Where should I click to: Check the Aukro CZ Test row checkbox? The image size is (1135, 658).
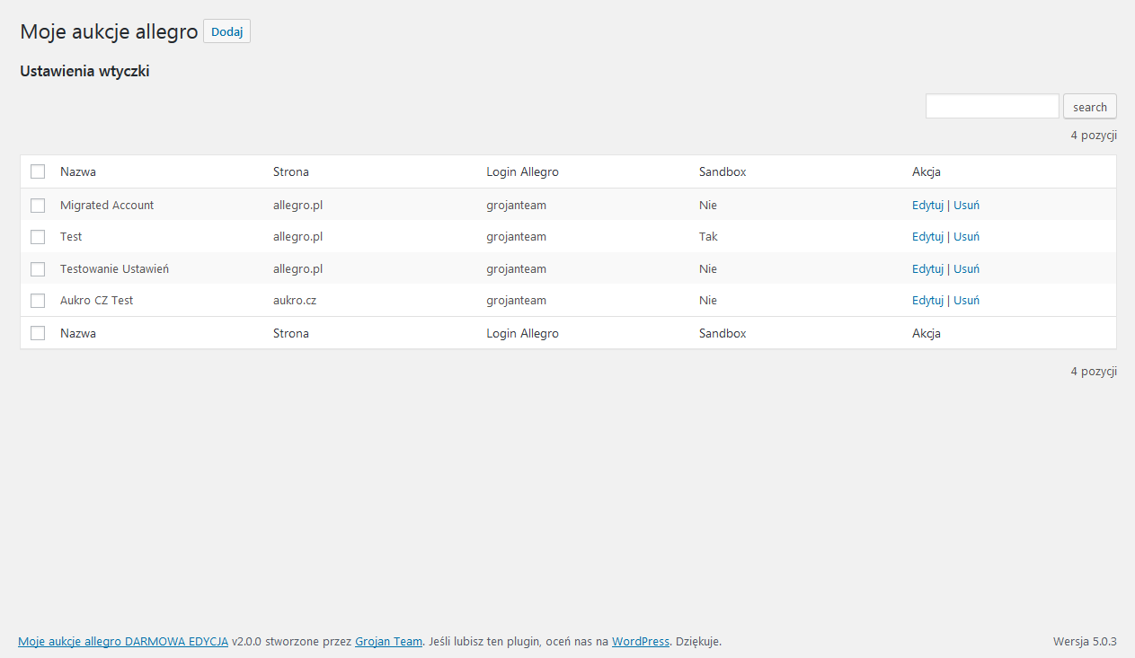[38, 301]
